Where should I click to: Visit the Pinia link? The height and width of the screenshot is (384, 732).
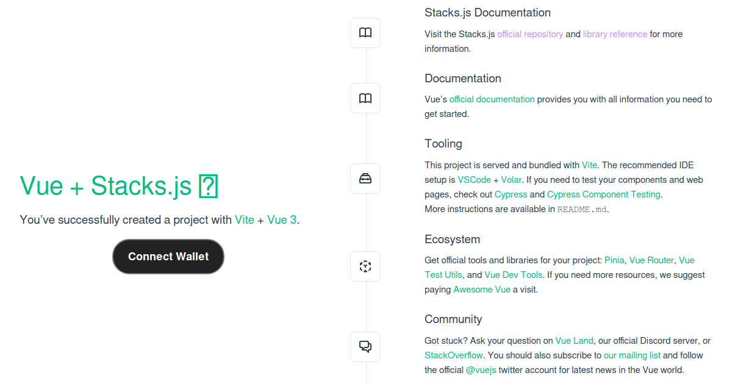(x=614, y=260)
